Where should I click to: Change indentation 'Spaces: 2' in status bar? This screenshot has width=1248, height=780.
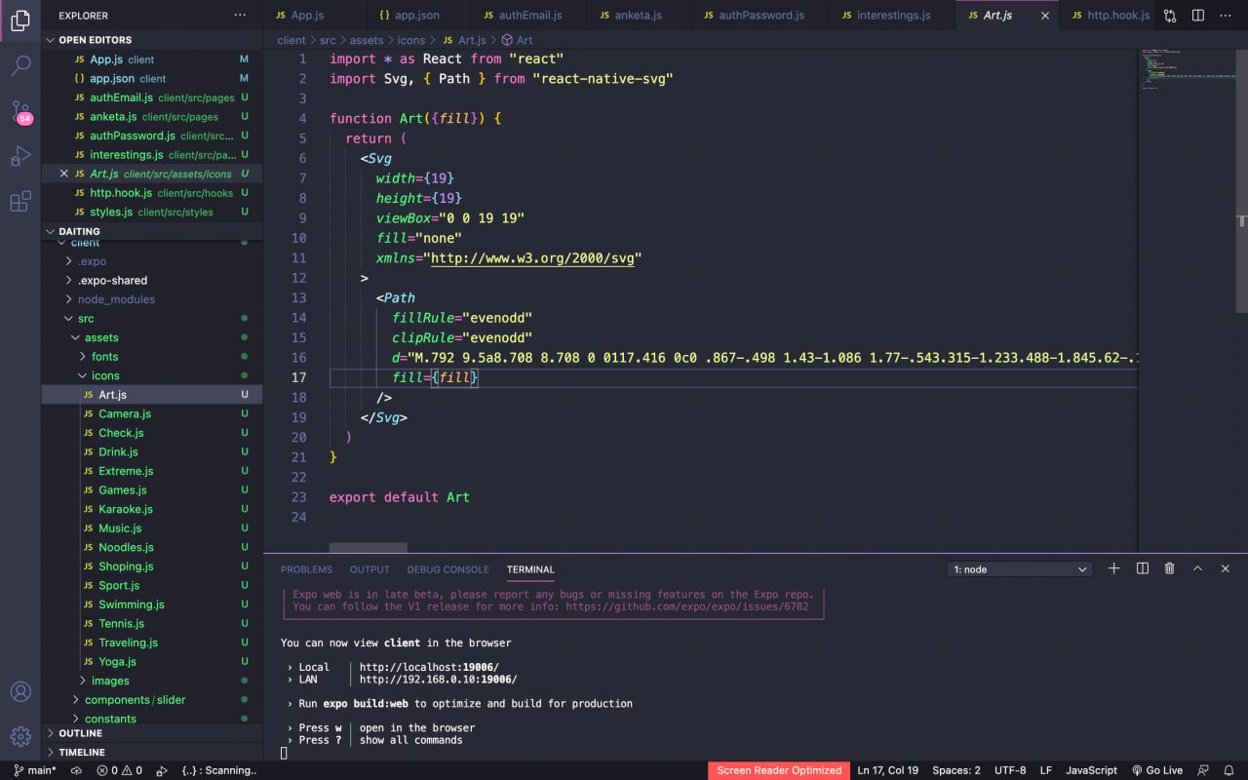pos(955,770)
